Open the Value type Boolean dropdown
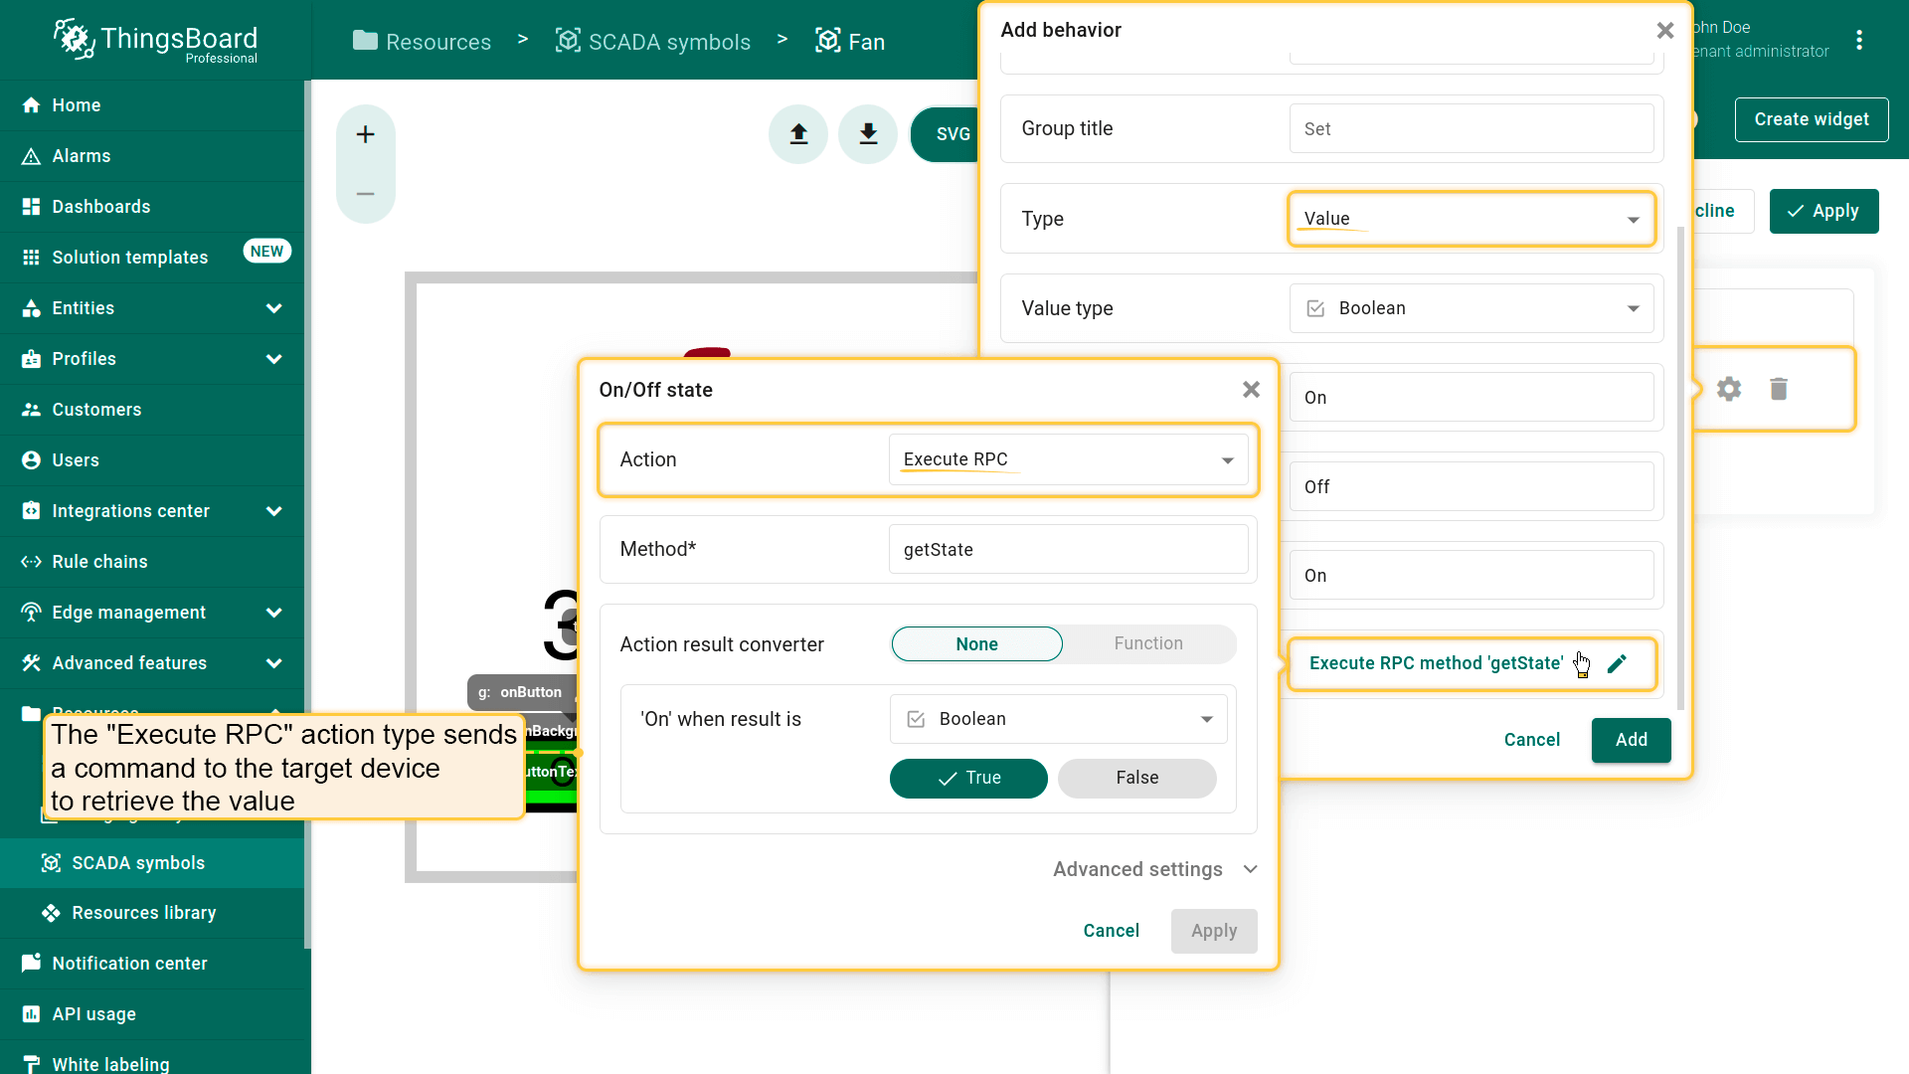This screenshot has width=1909, height=1074. click(x=1471, y=308)
